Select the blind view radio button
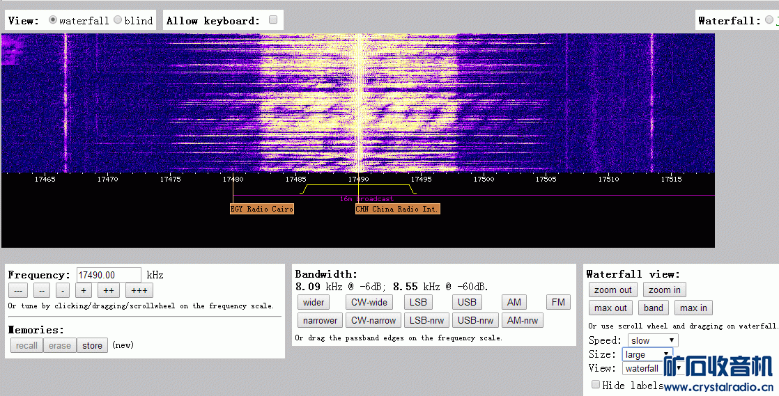 coord(118,20)
